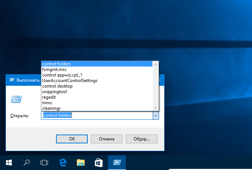Select the Run dialog taskbar button
The image size is (252, 170).
(117, 163)
